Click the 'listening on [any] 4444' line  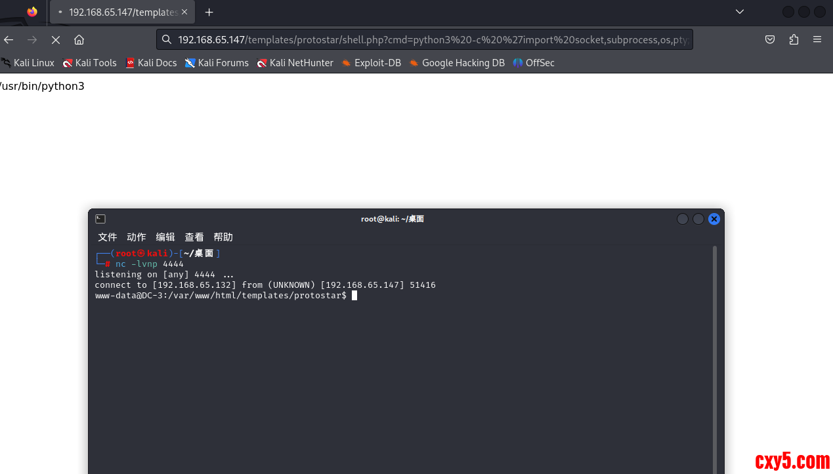pos(164,275)
